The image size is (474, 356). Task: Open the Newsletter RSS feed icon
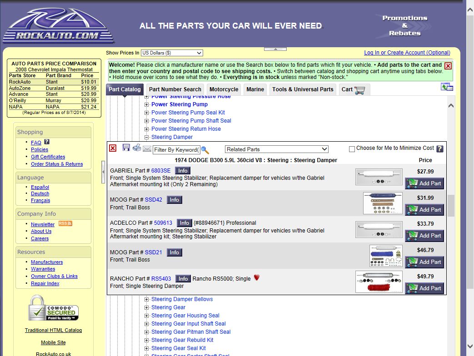click(65, 223)
